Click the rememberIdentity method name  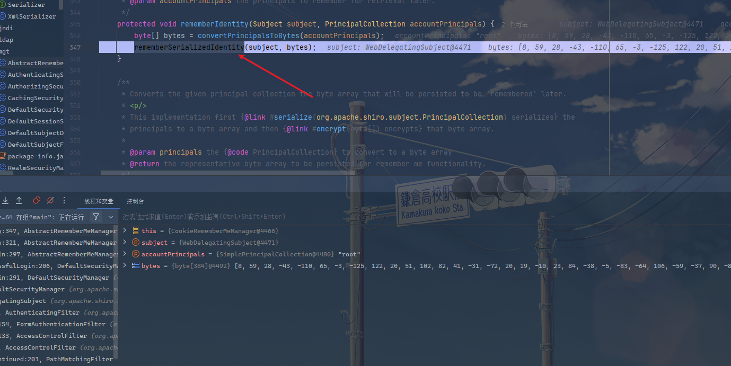[x=215, y=24]
